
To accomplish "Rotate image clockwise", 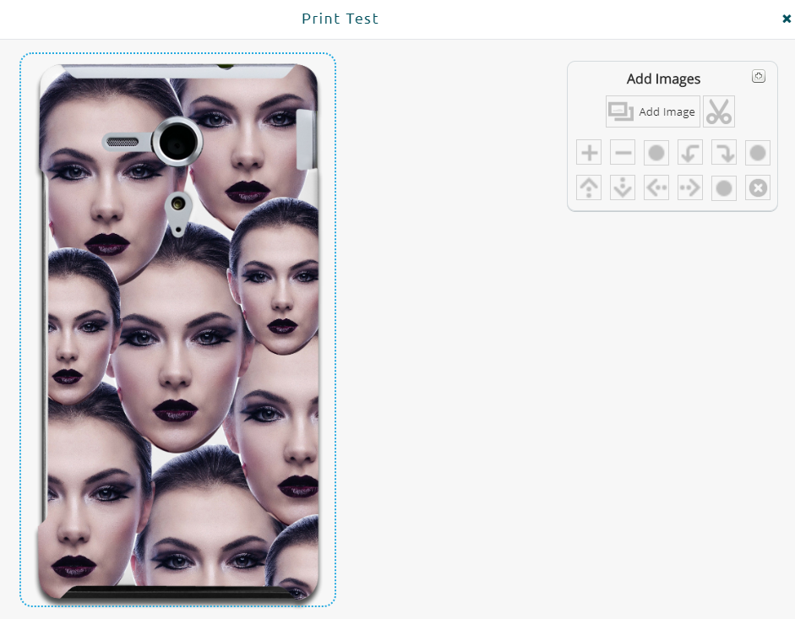I will point(724,153).
